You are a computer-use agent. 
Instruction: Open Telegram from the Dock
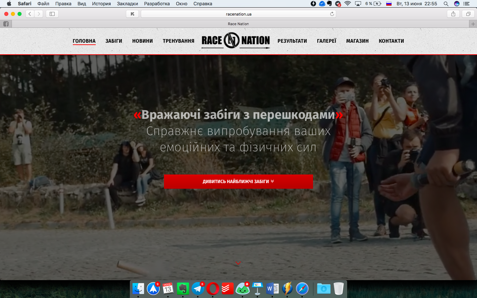pyautogui.click(x=198, y=288)
